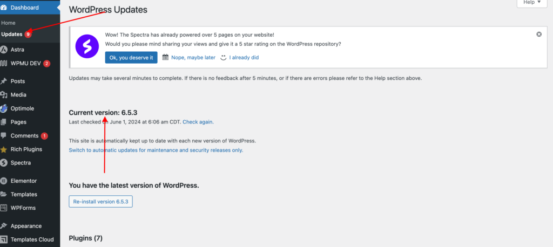553x247 pixels.
Task: Click the Nope, maybe later link
Action: 193,57
